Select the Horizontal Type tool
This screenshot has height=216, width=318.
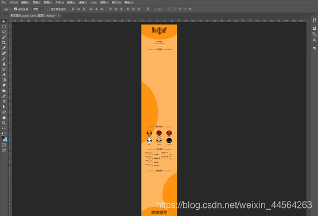click(4, 101)
